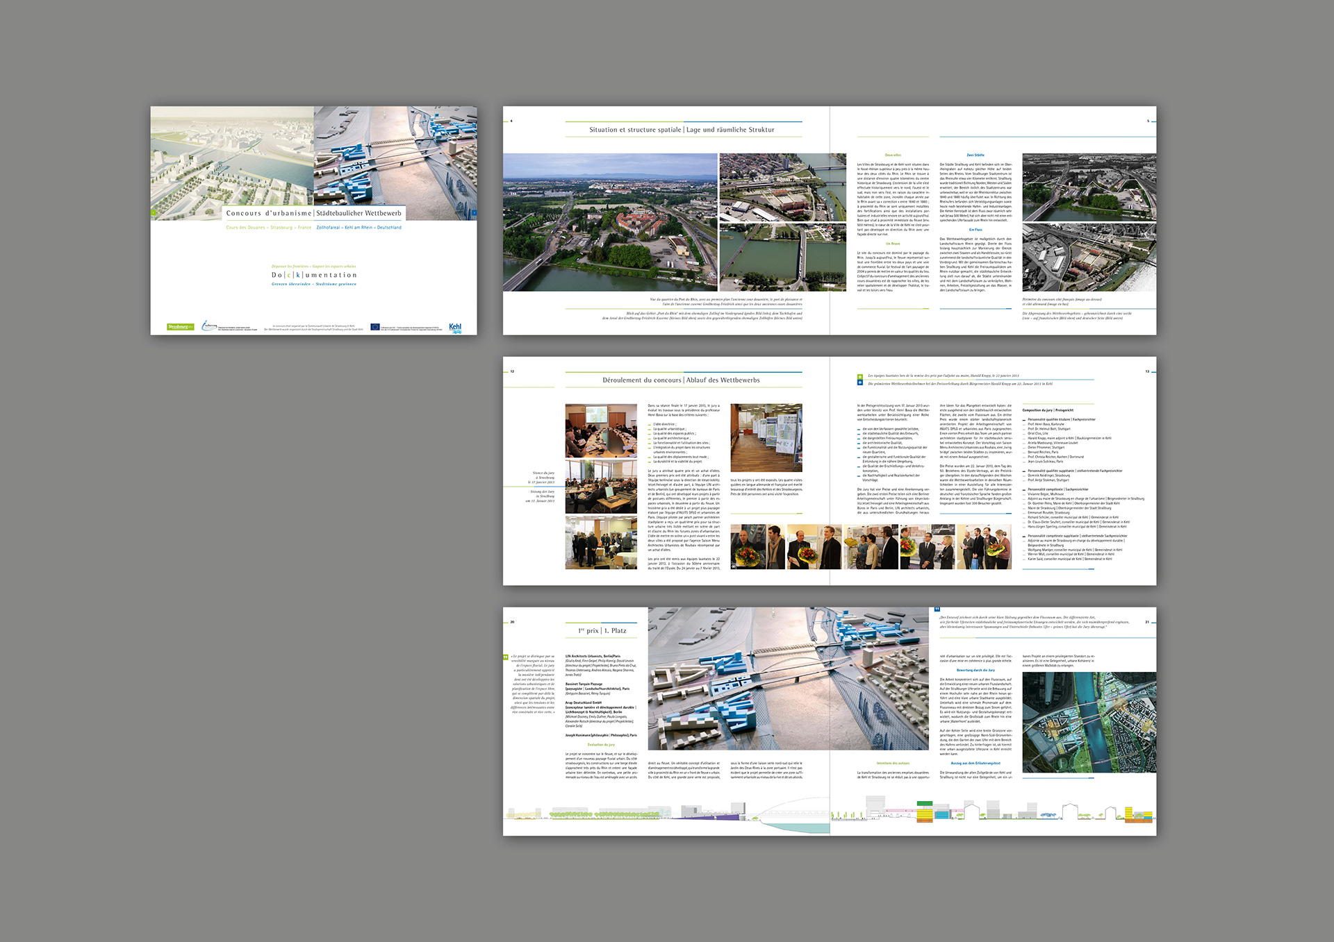The image size is (1334, 942).
Task: Click the 'Composition du jury | Preisgericht' list heading
Action: click(1048, 410)
